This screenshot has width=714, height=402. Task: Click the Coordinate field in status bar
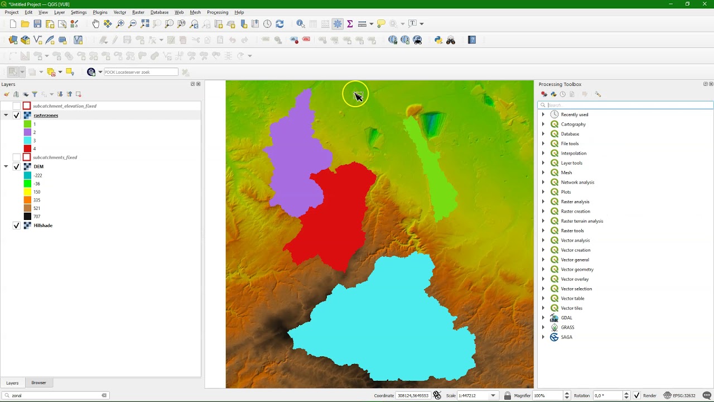click(x=413, y=395)
